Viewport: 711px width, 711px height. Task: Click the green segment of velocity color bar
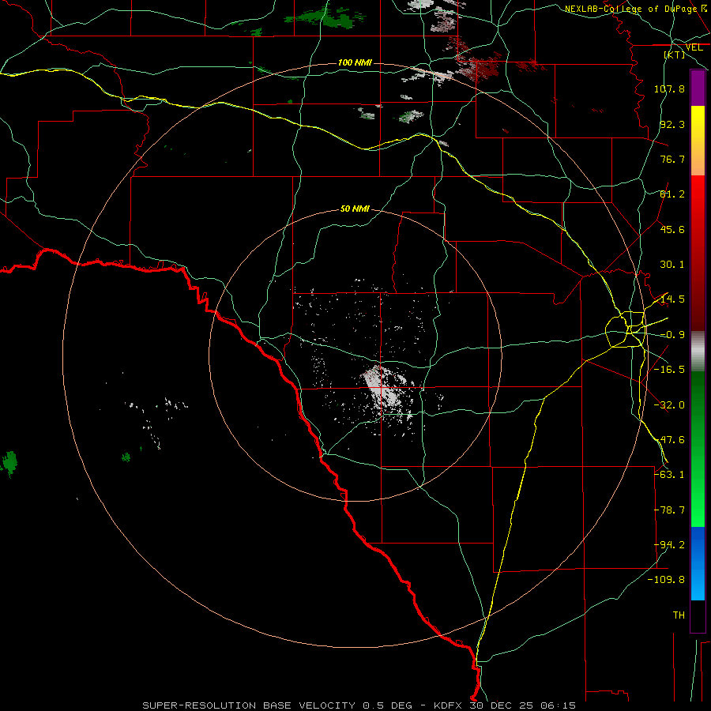698,449
